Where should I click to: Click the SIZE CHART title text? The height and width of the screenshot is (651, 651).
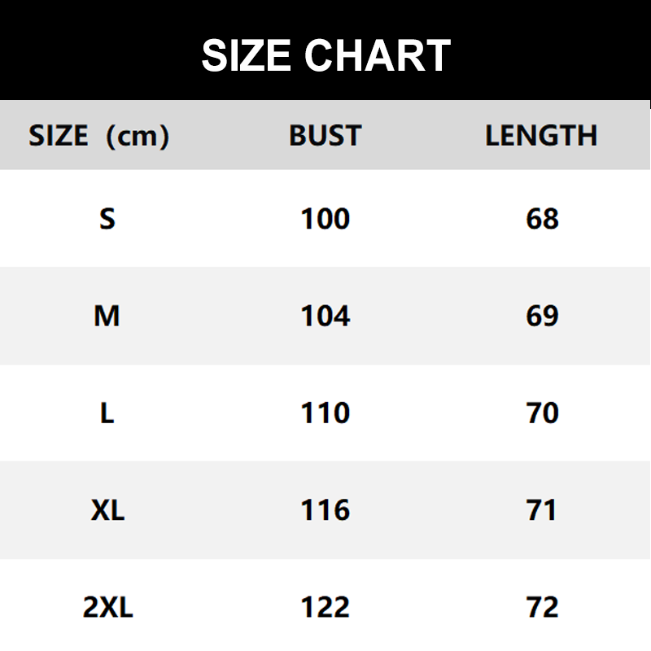point(325,55)
